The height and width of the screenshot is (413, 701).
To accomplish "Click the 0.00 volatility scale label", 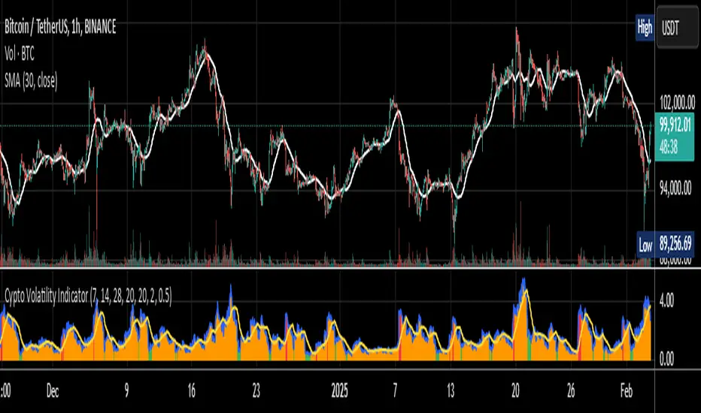I will coord(666,360).
